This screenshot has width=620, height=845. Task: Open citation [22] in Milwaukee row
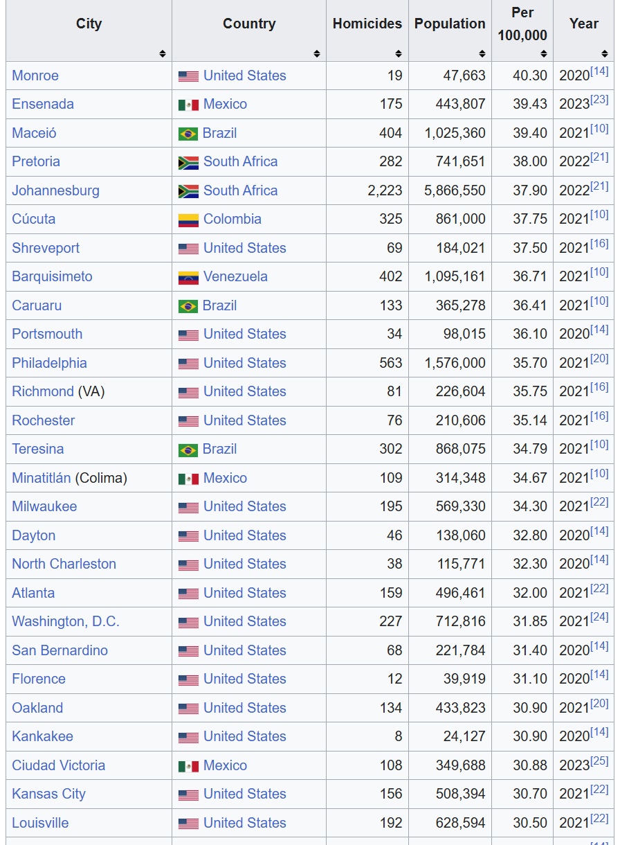599,502
